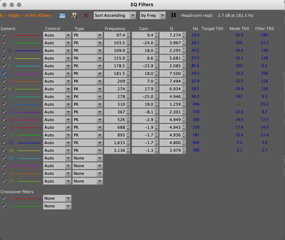
Task: Click the edit/save filters pencil icon
Action: (74, 15)
